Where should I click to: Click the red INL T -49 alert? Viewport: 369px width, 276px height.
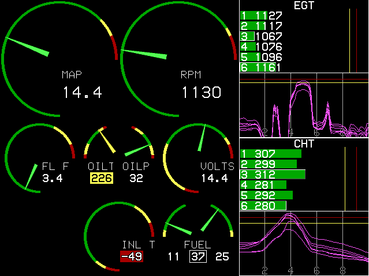pyautogui.click(x=131, y=256)
